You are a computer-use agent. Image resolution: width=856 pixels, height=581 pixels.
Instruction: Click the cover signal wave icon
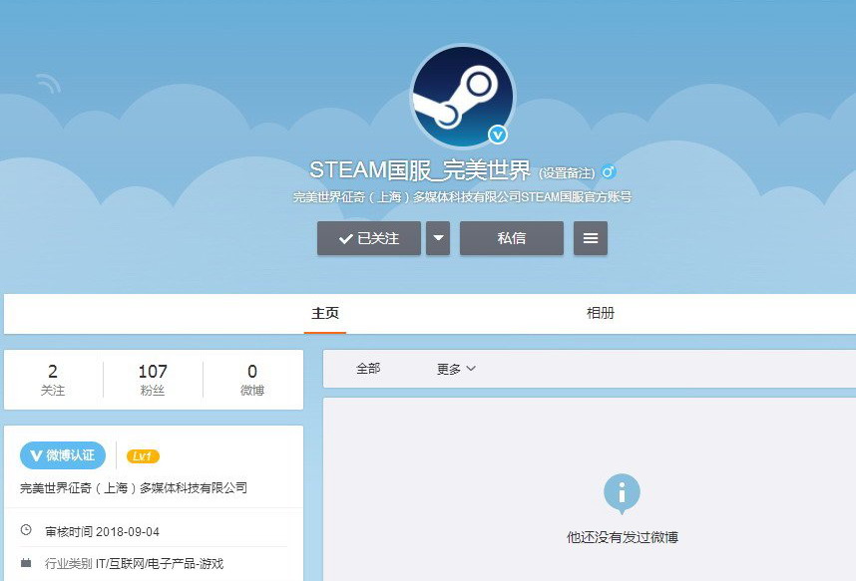(49, 84)
